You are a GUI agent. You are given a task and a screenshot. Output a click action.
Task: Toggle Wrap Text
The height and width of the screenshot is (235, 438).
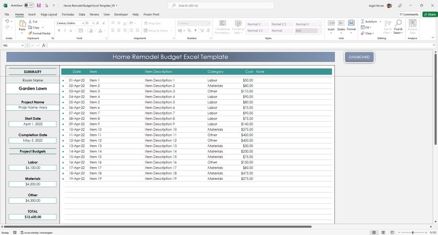(x=152, y=24)
